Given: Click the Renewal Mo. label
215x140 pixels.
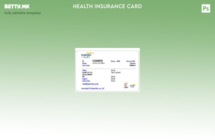Looking at the screenshot, I should (x=131, y=61).
